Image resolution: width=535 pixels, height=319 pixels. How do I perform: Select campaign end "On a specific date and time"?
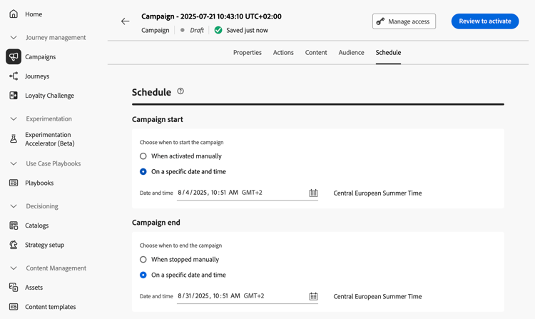tap(143, 275)
